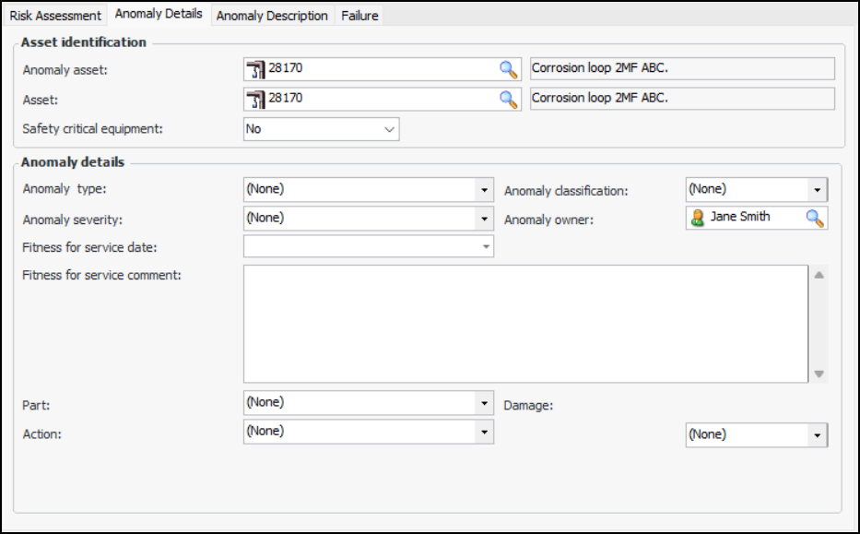Click the Anomaly asset search magnifier icon
The image size is (860, 534).
[509, 69]
